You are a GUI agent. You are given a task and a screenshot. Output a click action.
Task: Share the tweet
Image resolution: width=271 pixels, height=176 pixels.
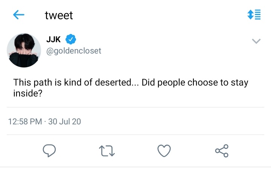[222, 151]
